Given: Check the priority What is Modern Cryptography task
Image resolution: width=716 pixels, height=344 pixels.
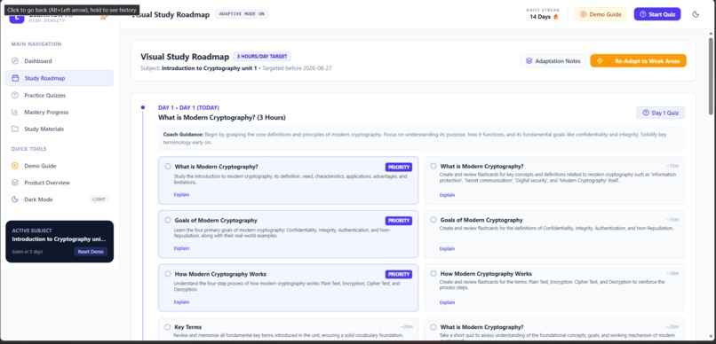Looking at the screenshot, I should point(168,167).
